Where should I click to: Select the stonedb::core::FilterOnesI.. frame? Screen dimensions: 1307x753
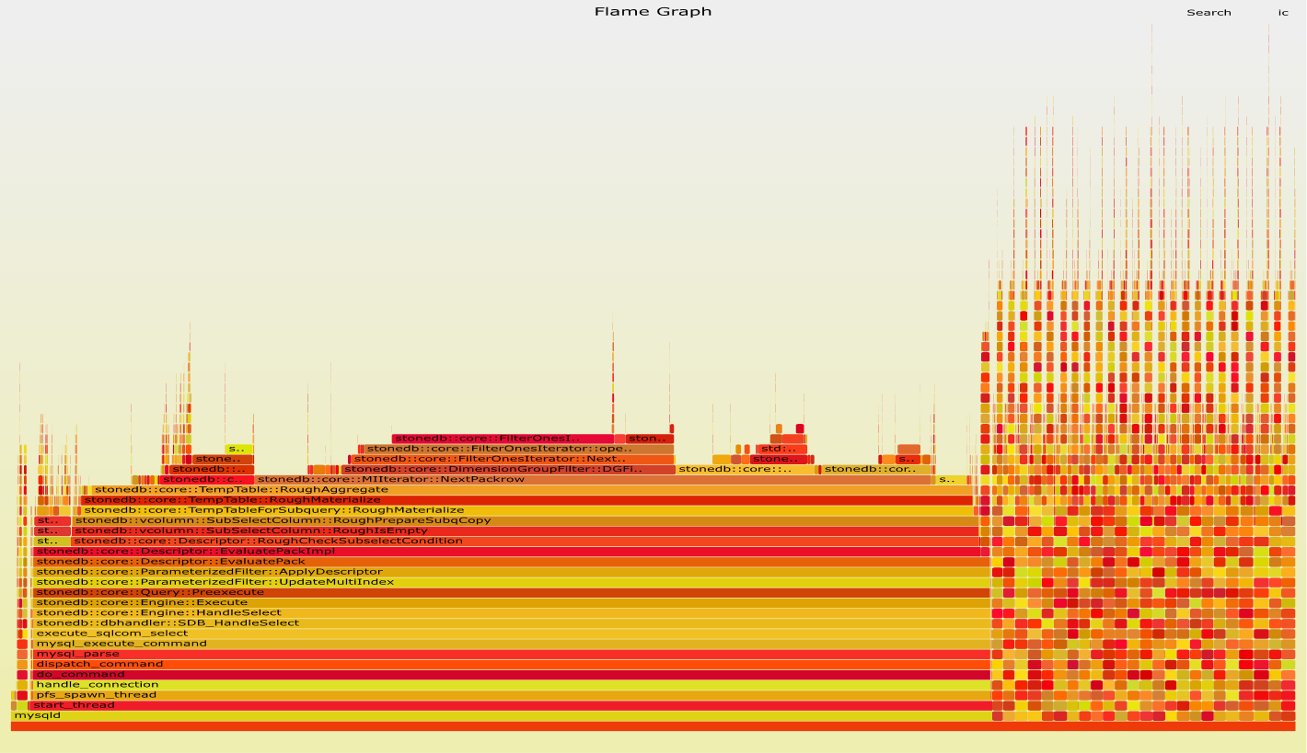point(503,439)
